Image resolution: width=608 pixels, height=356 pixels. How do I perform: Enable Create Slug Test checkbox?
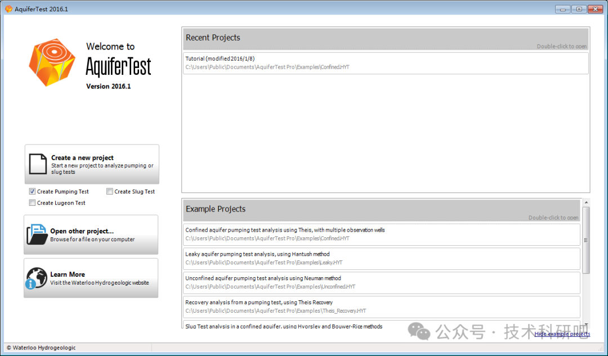pyautogui.click(x=110, y=191)
